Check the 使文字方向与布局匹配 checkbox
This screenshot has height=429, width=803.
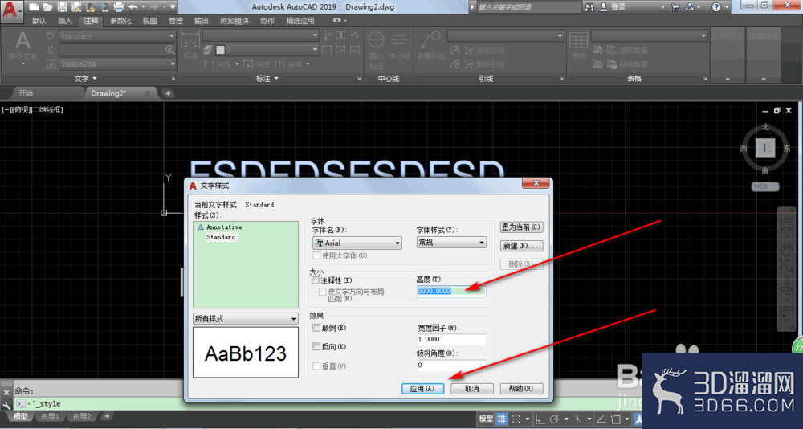(322, 292)
